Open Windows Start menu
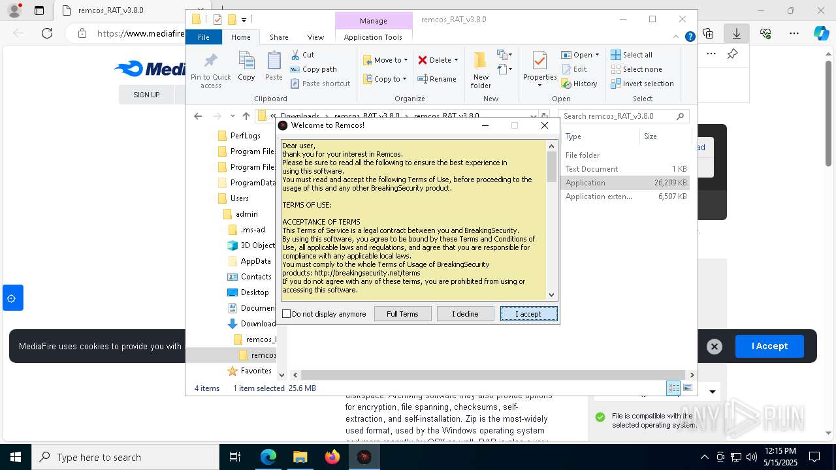Screen dimensions: 836x470 point(15,457)
